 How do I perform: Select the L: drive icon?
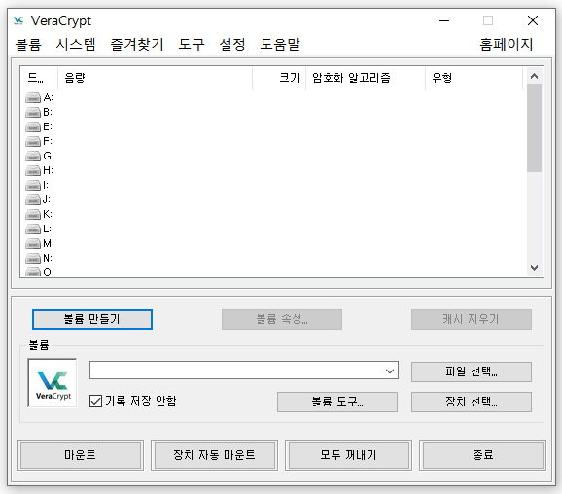(x=33, y=229)
